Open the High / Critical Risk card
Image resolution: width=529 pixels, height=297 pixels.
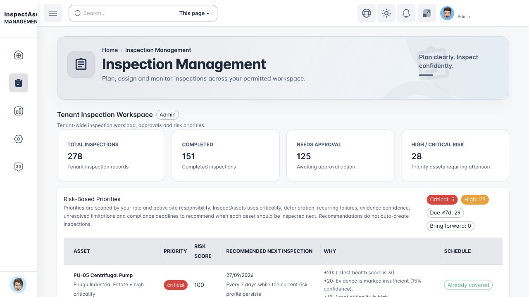pos(455,156)
